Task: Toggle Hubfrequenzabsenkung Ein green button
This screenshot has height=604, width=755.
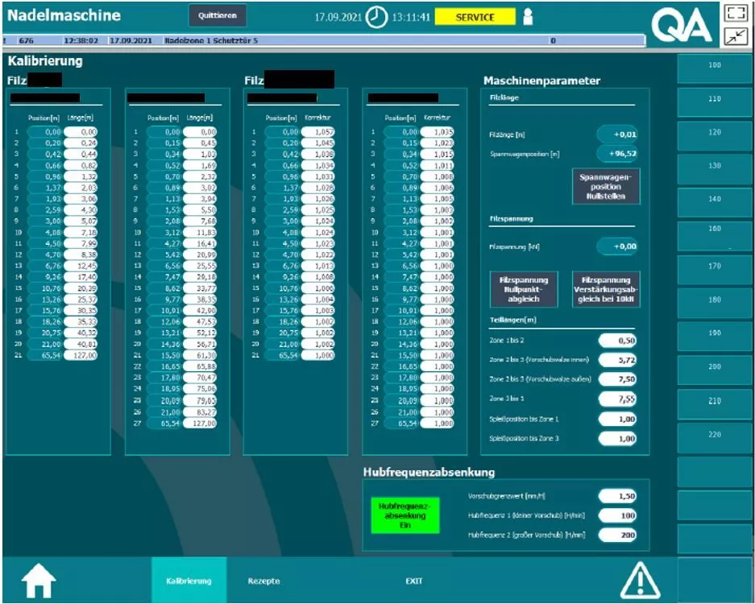Action: [x=405, y=515]
